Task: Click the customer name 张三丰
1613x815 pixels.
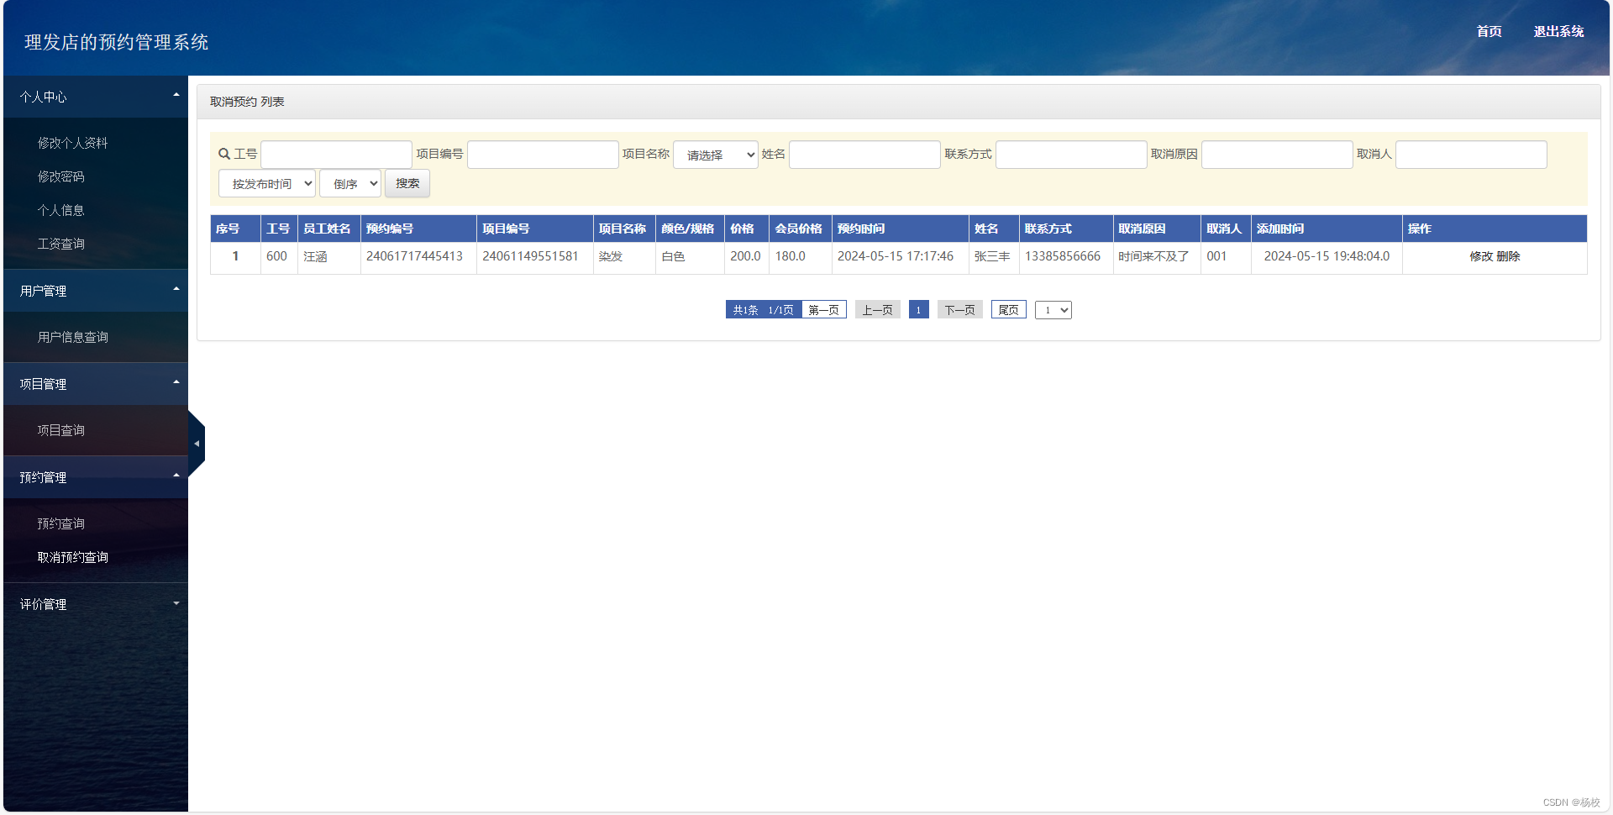Action: point(992,256)
